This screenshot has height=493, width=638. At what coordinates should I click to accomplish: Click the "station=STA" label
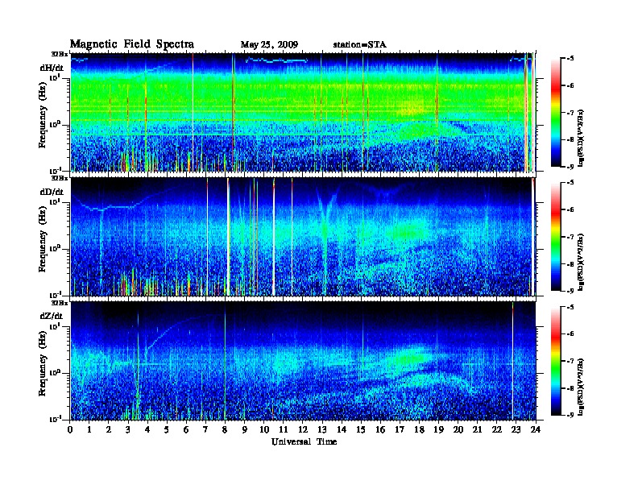[x=359, y=44]
